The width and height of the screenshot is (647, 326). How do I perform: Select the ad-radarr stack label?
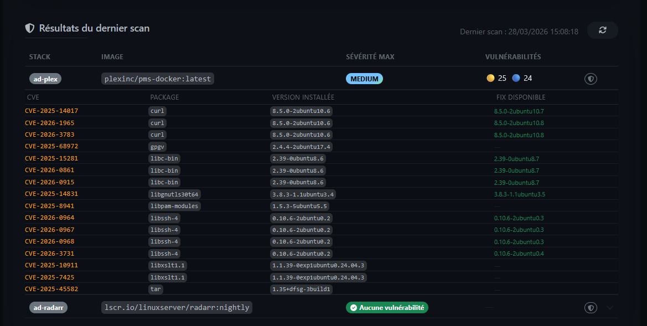pyautogui.click(x=48, y=308)
